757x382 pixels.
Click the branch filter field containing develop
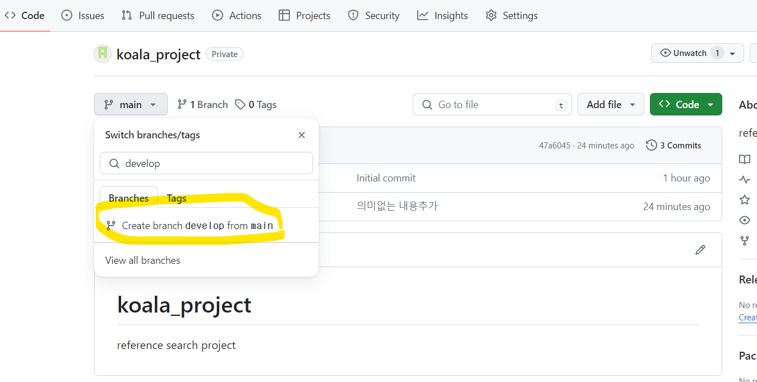point(206,163)
